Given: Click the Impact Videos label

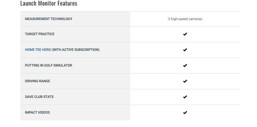Looking at the screenshot, I should pyautogui.click(x=37, y=112).
